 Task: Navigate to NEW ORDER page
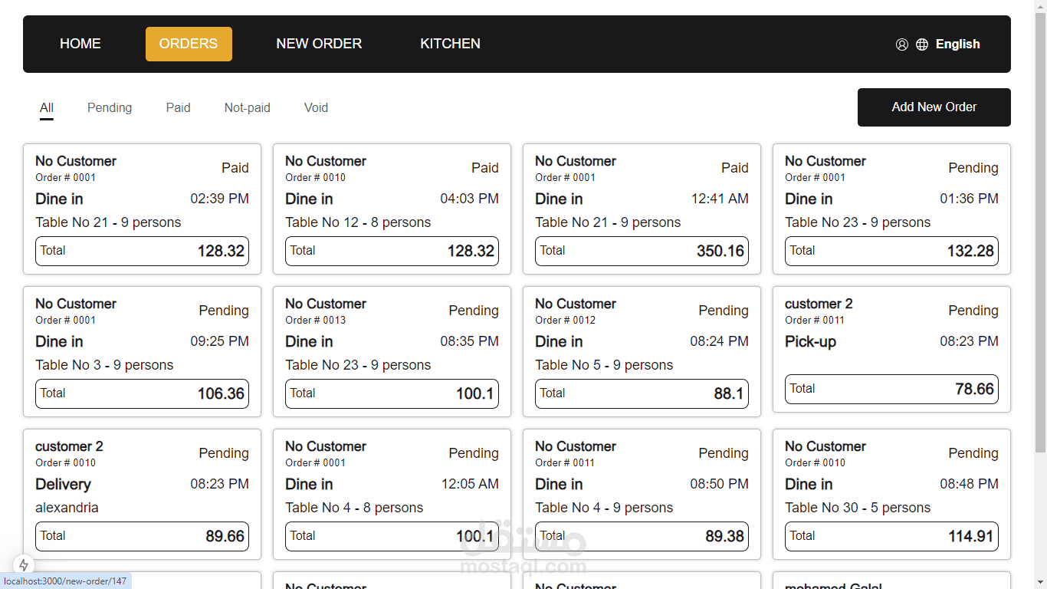click(319, 44)
